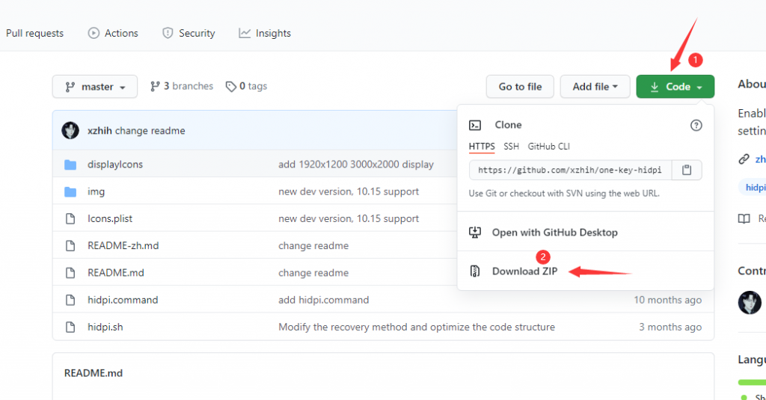Screen dimensions: 766x400
Task: Select the GitHub CLI clone tab
Action: (548, 147)
